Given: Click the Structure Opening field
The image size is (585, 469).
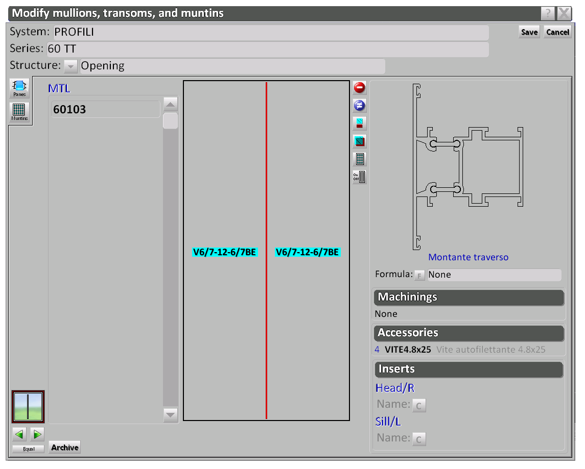Looking at the screenshot, I should (232, 66).
